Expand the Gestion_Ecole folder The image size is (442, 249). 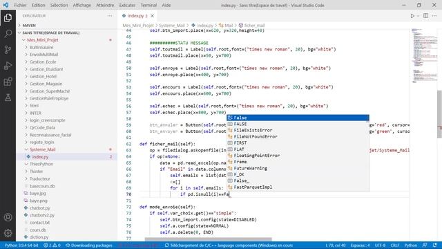point(43,62)
